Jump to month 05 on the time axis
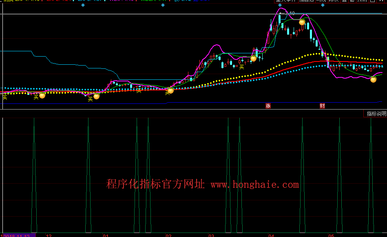387x237 pixels. click(x=331, y=235)
